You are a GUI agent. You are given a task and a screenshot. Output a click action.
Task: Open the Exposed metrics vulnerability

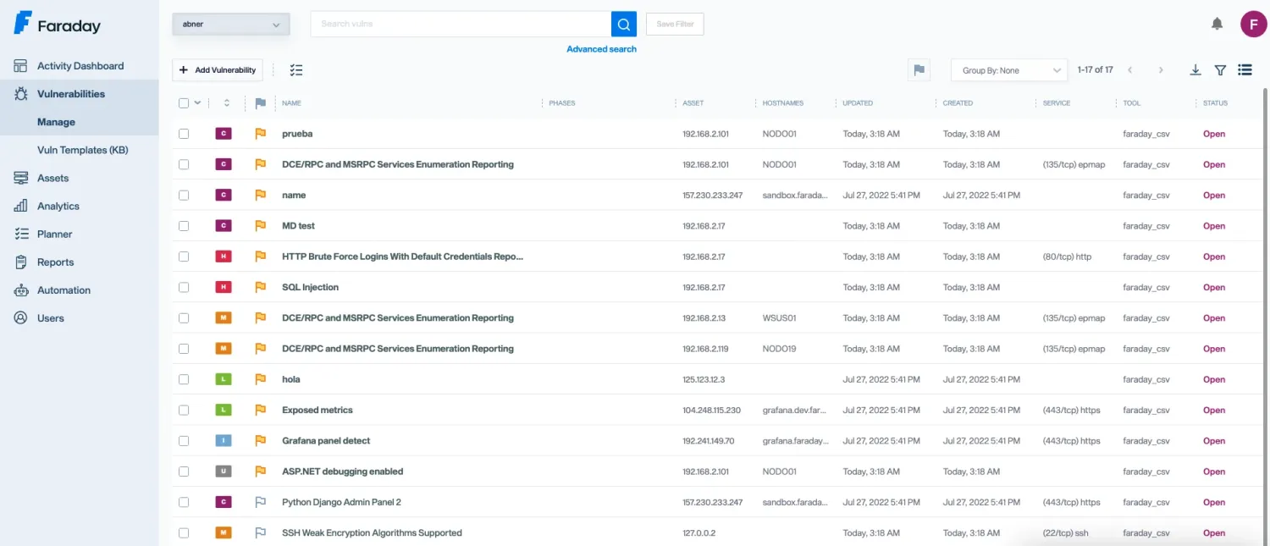(317, 410)
